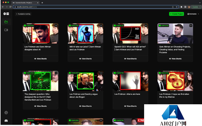Open the video camera sidebar icon
Screen dimensions: 202x126
(6, 30)
